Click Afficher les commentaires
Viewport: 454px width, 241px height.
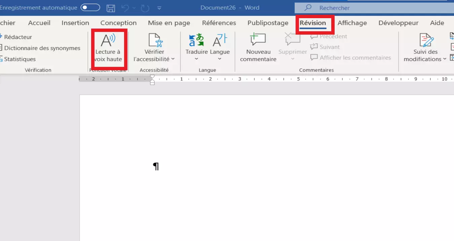point(350,57)
